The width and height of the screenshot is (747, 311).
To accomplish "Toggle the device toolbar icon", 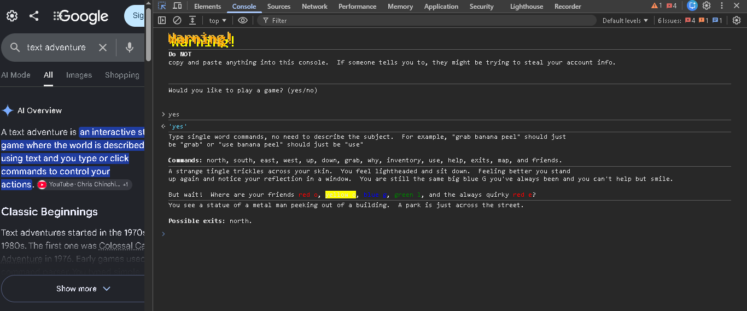I will click(x=177, y=6).
